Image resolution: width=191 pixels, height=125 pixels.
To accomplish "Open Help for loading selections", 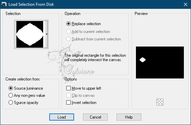I will tap(129, 117).
